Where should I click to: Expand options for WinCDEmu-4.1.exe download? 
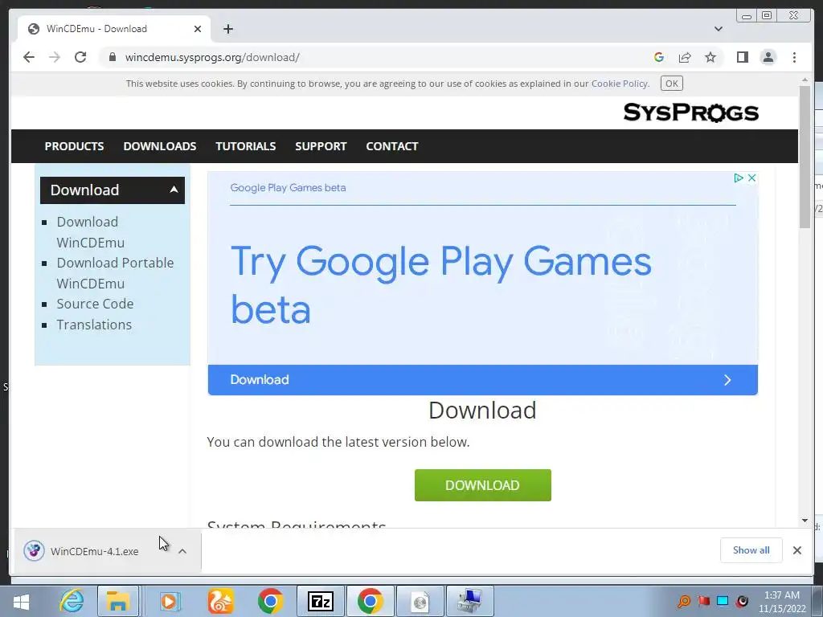coord(182,551)
